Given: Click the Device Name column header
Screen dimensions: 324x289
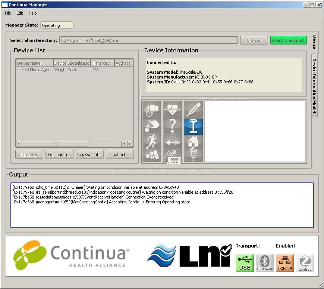Looking at the screenshot, I should 35,63.
